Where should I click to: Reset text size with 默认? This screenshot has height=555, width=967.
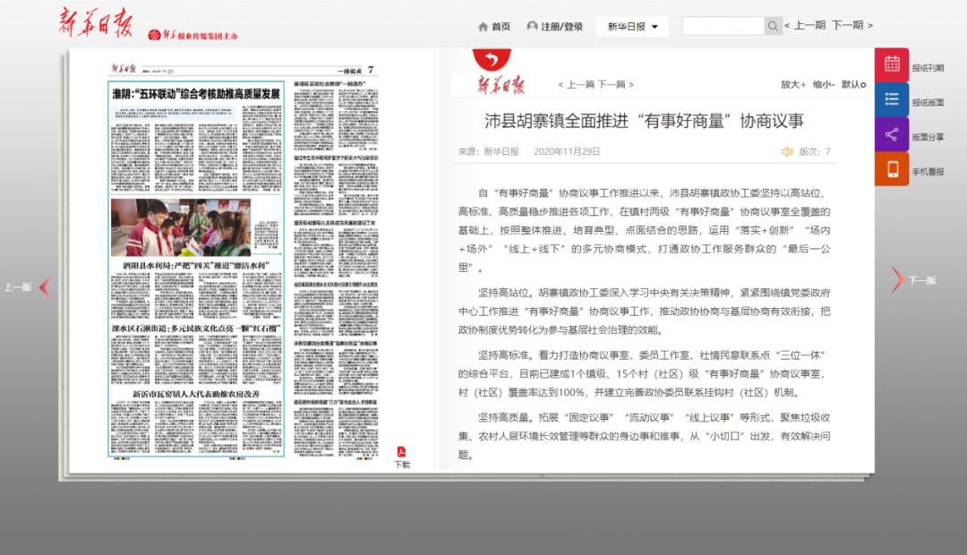(x=852, y=84)
